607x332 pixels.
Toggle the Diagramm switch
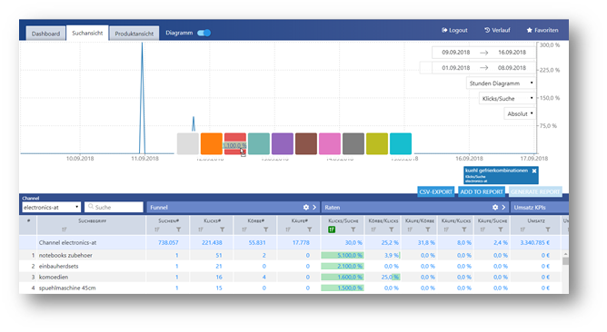204,33
